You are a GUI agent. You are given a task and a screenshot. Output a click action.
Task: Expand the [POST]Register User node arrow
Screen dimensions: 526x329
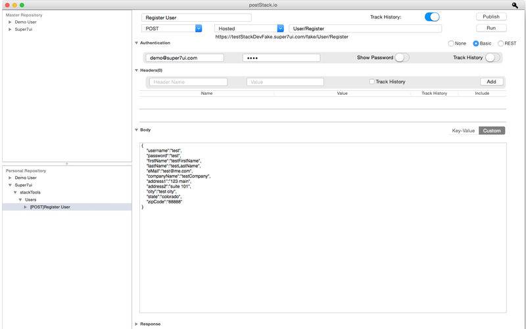25,207
